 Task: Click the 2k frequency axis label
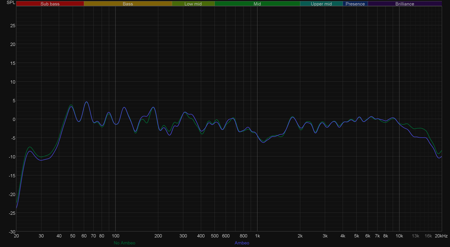[x=300, y=236]
